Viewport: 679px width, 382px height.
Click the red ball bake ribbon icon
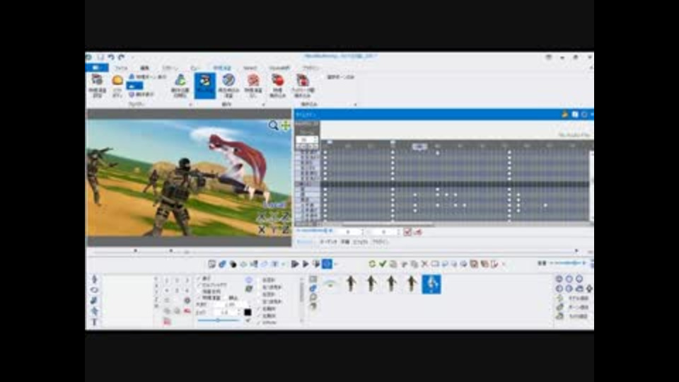point(277,85)
